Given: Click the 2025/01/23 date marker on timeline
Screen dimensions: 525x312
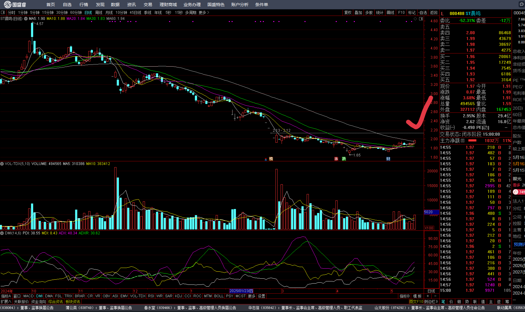Looking at the screenshot, I should point(241,291).
